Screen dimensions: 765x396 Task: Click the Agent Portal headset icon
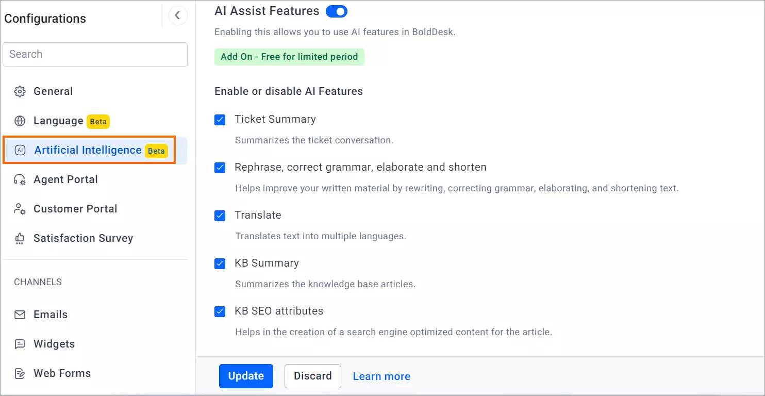tap(20, 179)
